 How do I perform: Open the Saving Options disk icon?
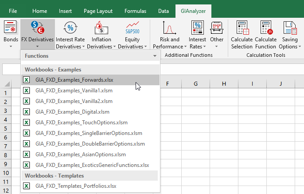[290, 28]
